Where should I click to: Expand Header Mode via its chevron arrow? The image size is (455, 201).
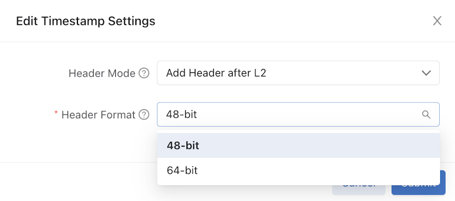click(x=426, y=73)
